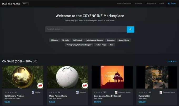179x106 pixels.
Task: Select the Sale filter tag
Action: point(112,45)
